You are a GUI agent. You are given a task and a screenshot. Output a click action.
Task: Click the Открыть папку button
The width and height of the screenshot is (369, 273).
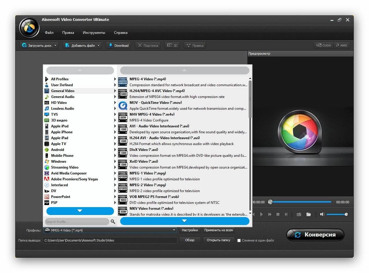(x=219, y=240)
